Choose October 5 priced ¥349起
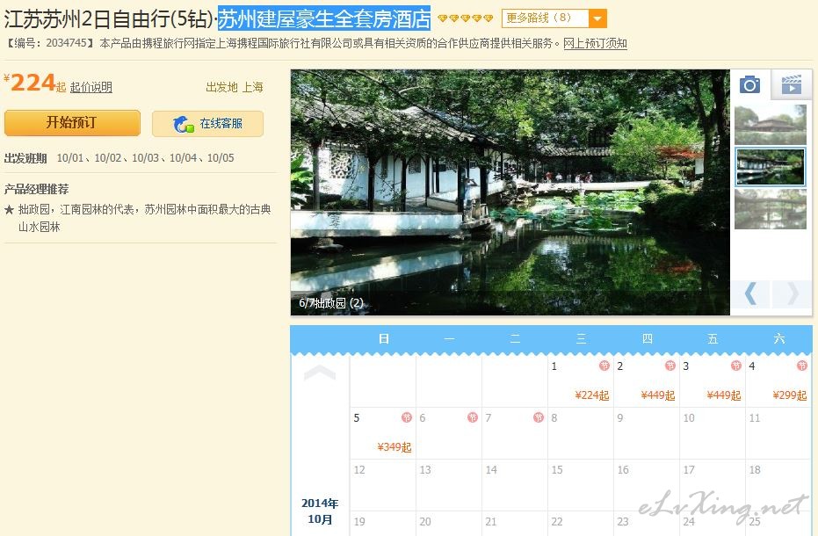Viewport: 818px width, 536px height. [x=382, y=433]
